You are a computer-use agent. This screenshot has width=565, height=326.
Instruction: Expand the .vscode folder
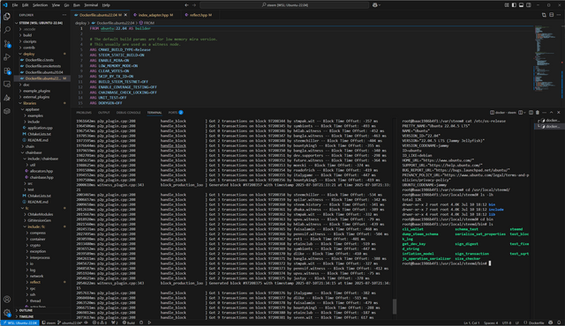point(42,29)
